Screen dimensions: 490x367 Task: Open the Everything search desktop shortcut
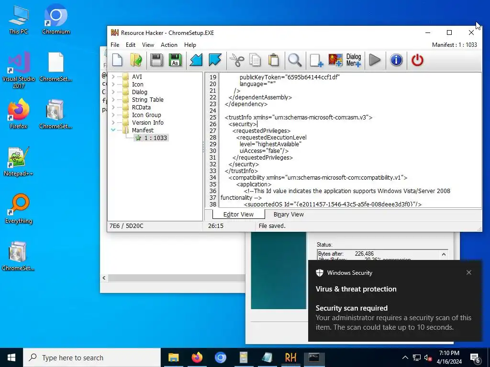tap(19, 209)
